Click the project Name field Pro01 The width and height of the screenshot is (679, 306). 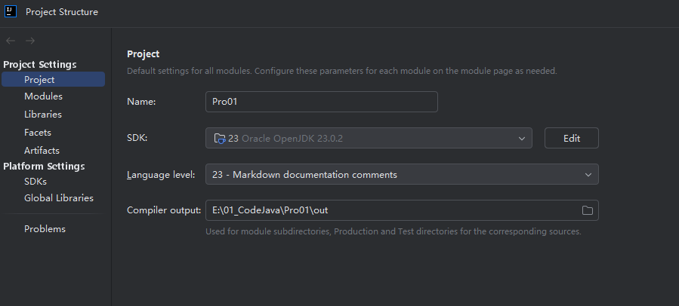(x=321, y=102)
